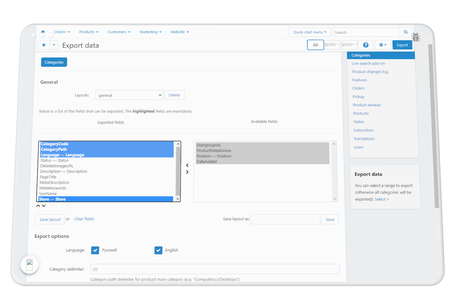
Task: Click the All storefronts button
Action: click(x=315, y=45)
